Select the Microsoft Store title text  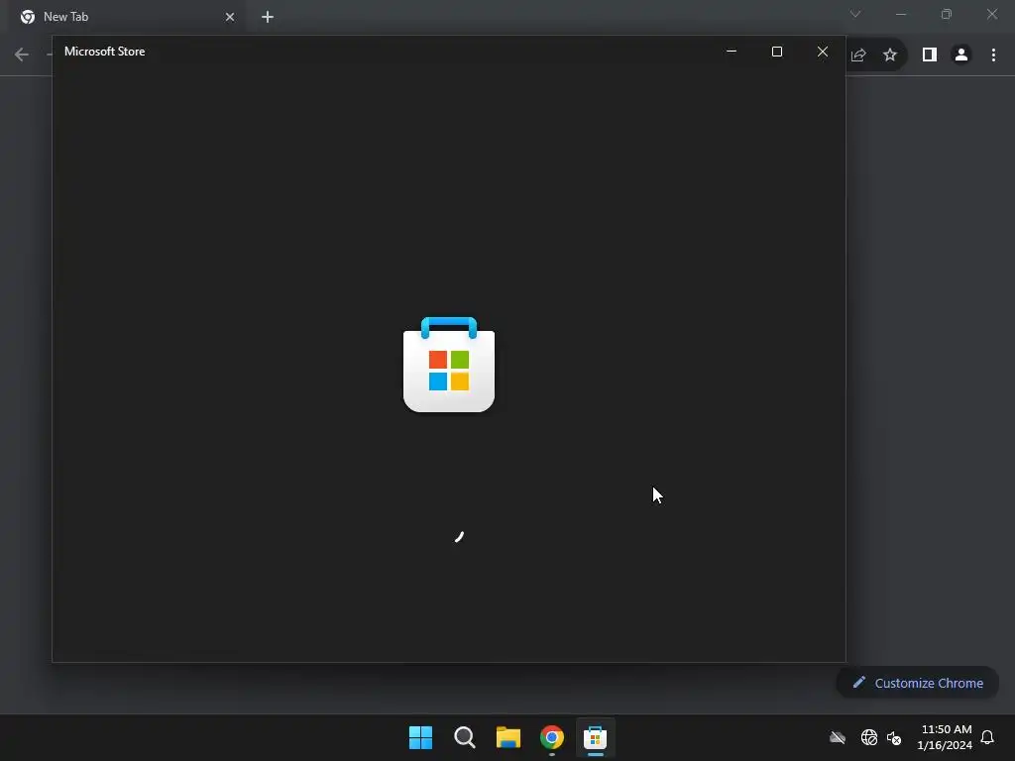[x=104, y=52]
